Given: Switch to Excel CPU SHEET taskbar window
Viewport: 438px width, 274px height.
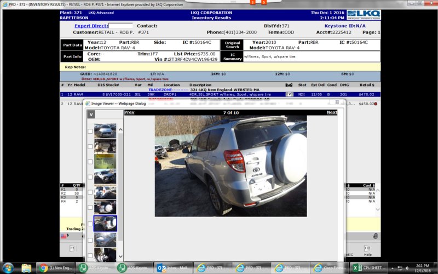Looking at the screenshot, I should point(368,268).
